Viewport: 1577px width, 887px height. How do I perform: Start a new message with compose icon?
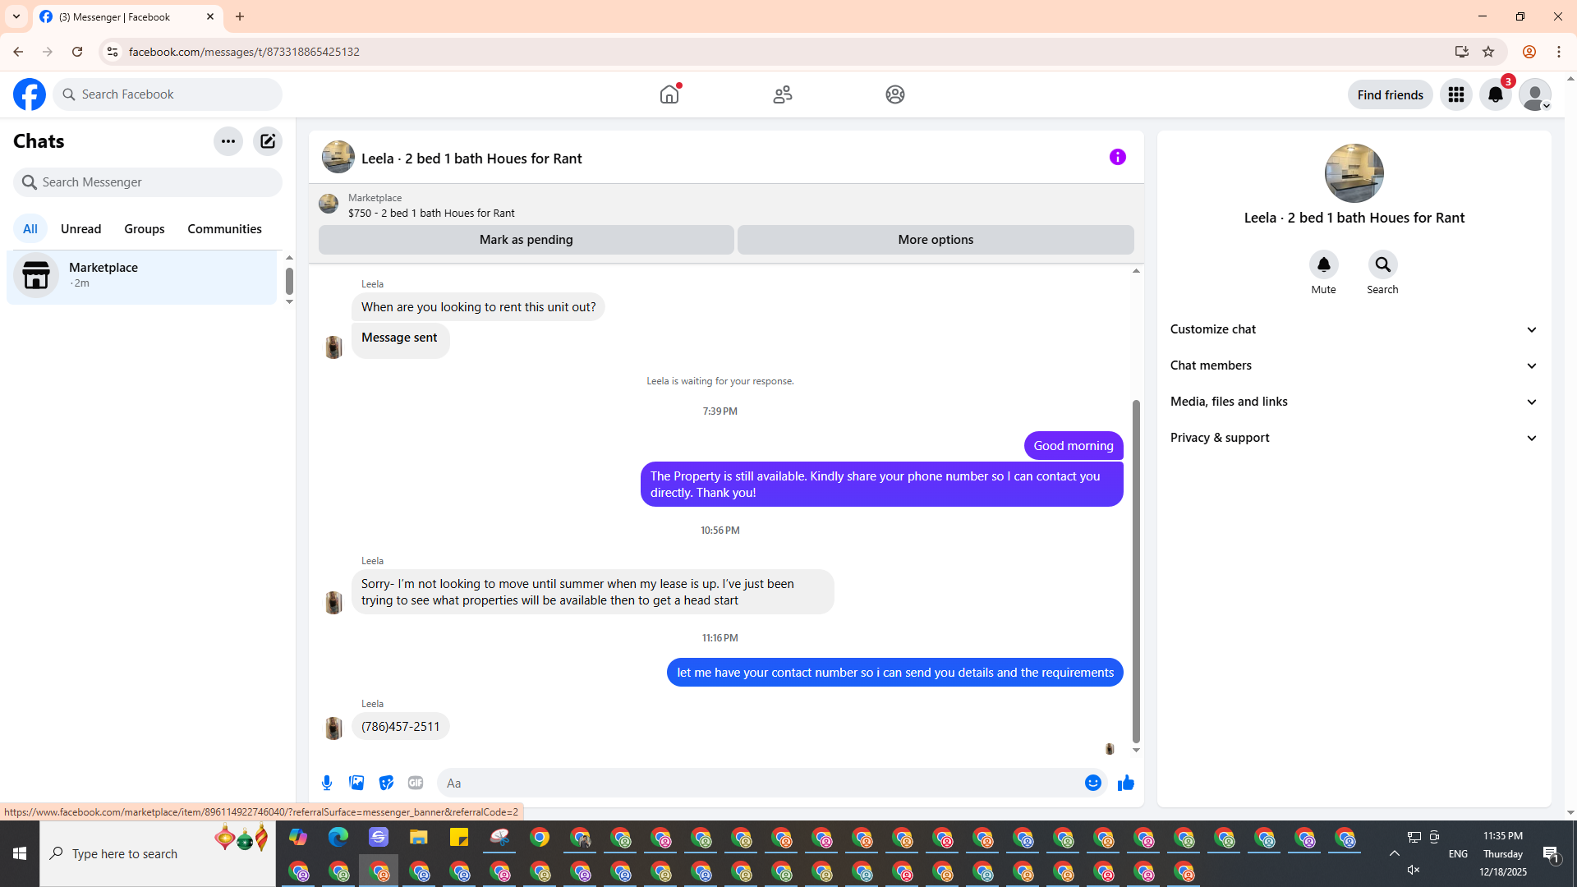click(268, 141)
